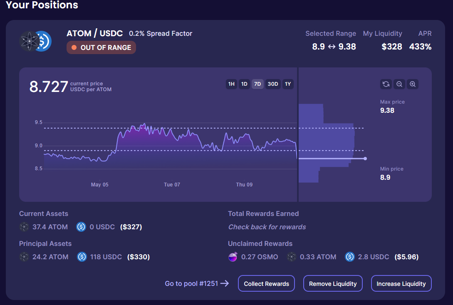Image resolution: width=453 pixels, height=305 pixels.
Task: Click the Increase Liquidity button
Action: [x=401, y=284]
